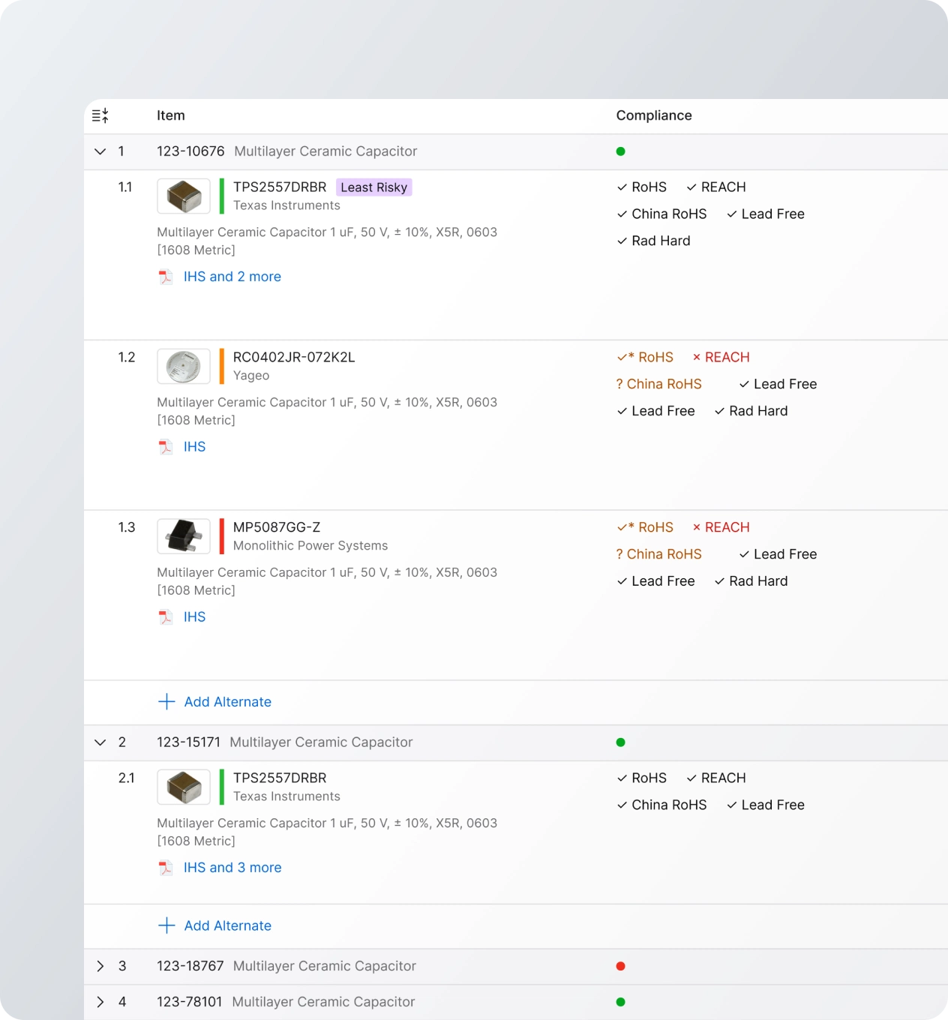Open the IHS link under MP5087GG-Z
Image resolution: width=948 pixels, height=1020 pixels.
click(x=194, y=617)
